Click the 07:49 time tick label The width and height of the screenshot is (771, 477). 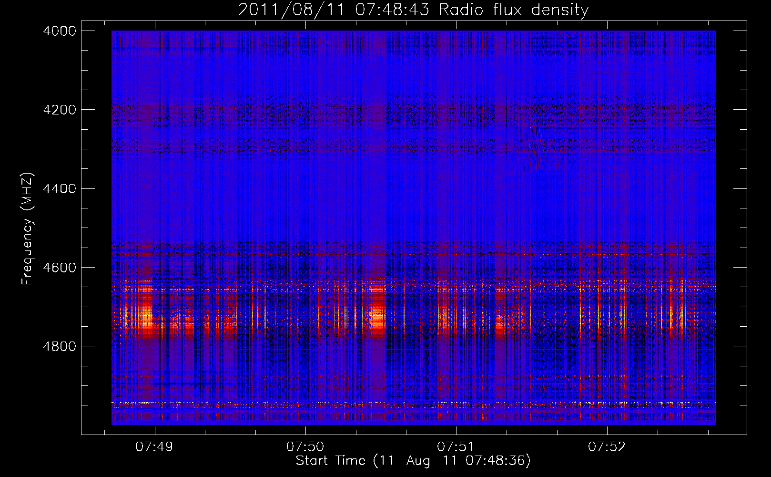[x=154, y=447]
